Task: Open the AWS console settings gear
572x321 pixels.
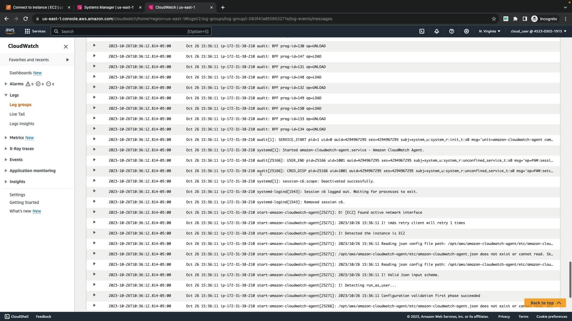Action: pyautogui.click(x=467, y=31)
